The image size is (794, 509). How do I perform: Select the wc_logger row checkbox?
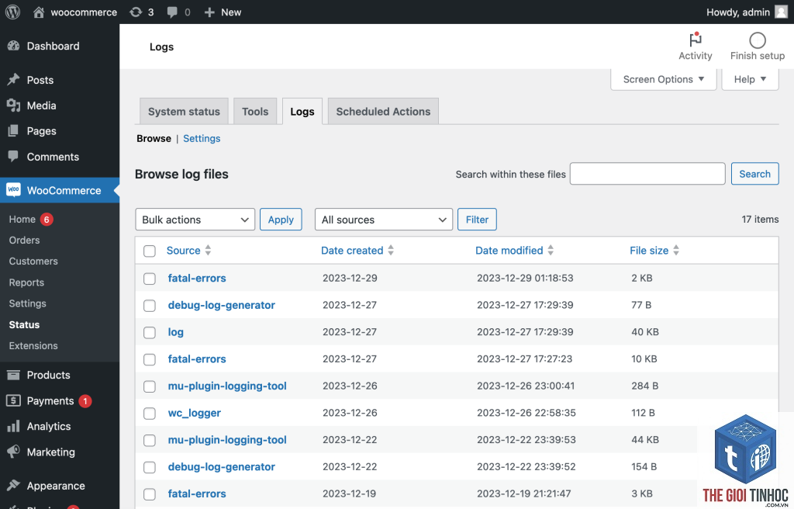pyautogui.click(x=150, y=414)
